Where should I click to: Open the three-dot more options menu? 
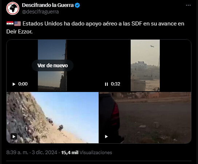tap(188, 5)
